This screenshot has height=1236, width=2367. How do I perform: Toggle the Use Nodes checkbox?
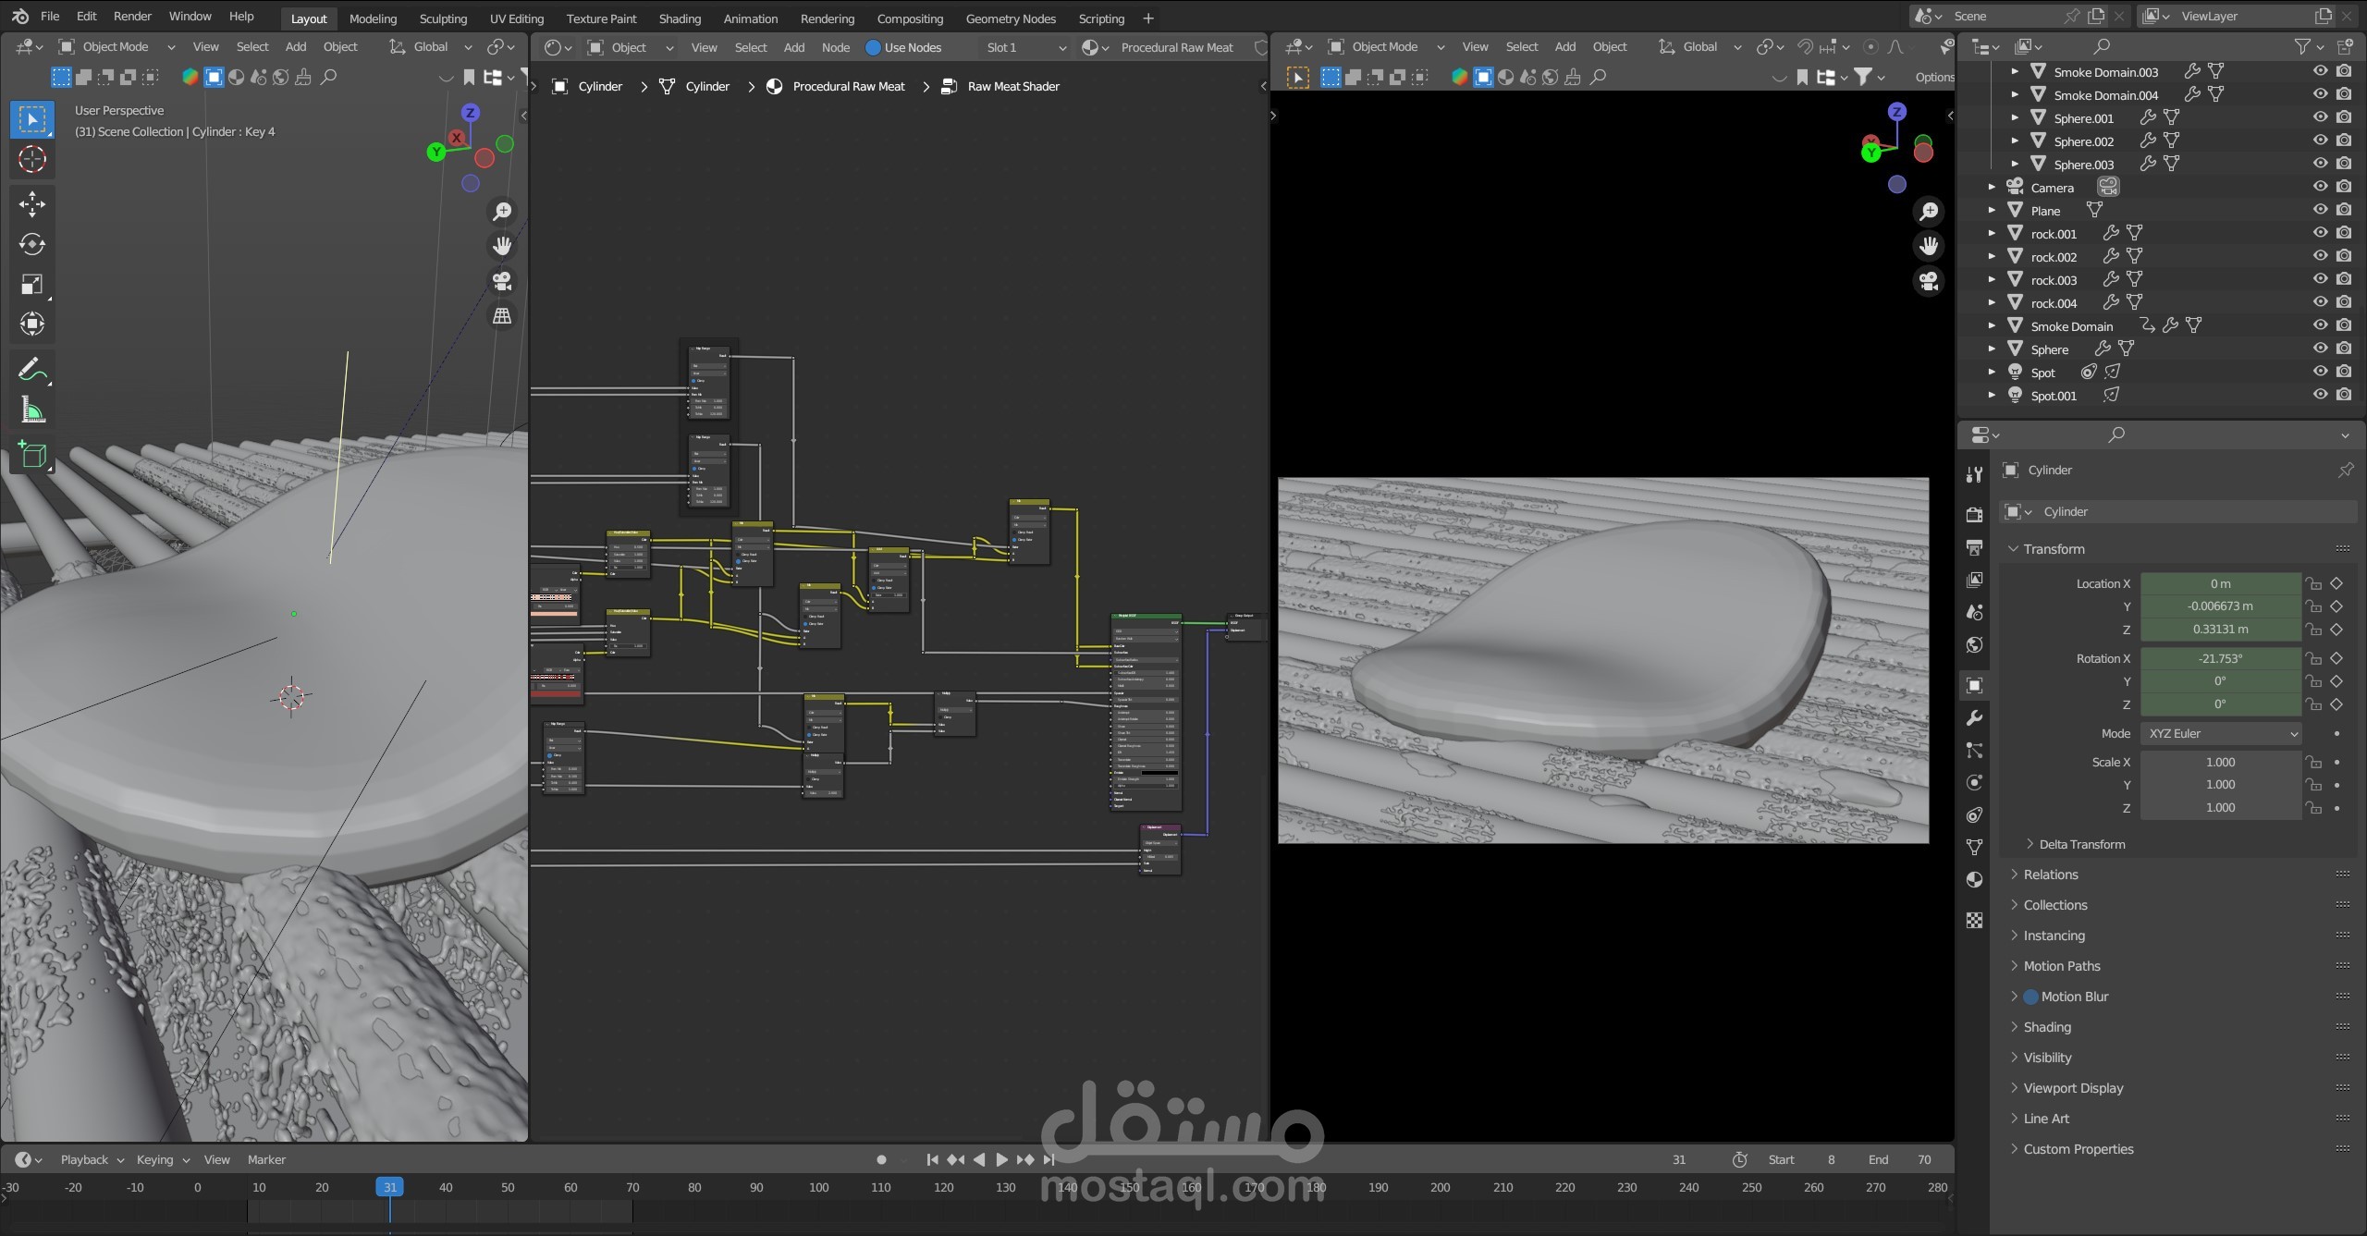coord(873,47)
